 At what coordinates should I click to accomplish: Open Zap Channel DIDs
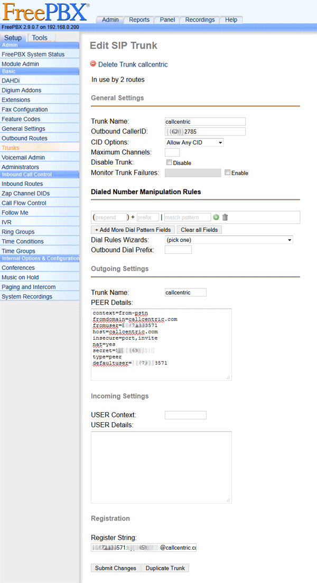(x=39, y=193)
